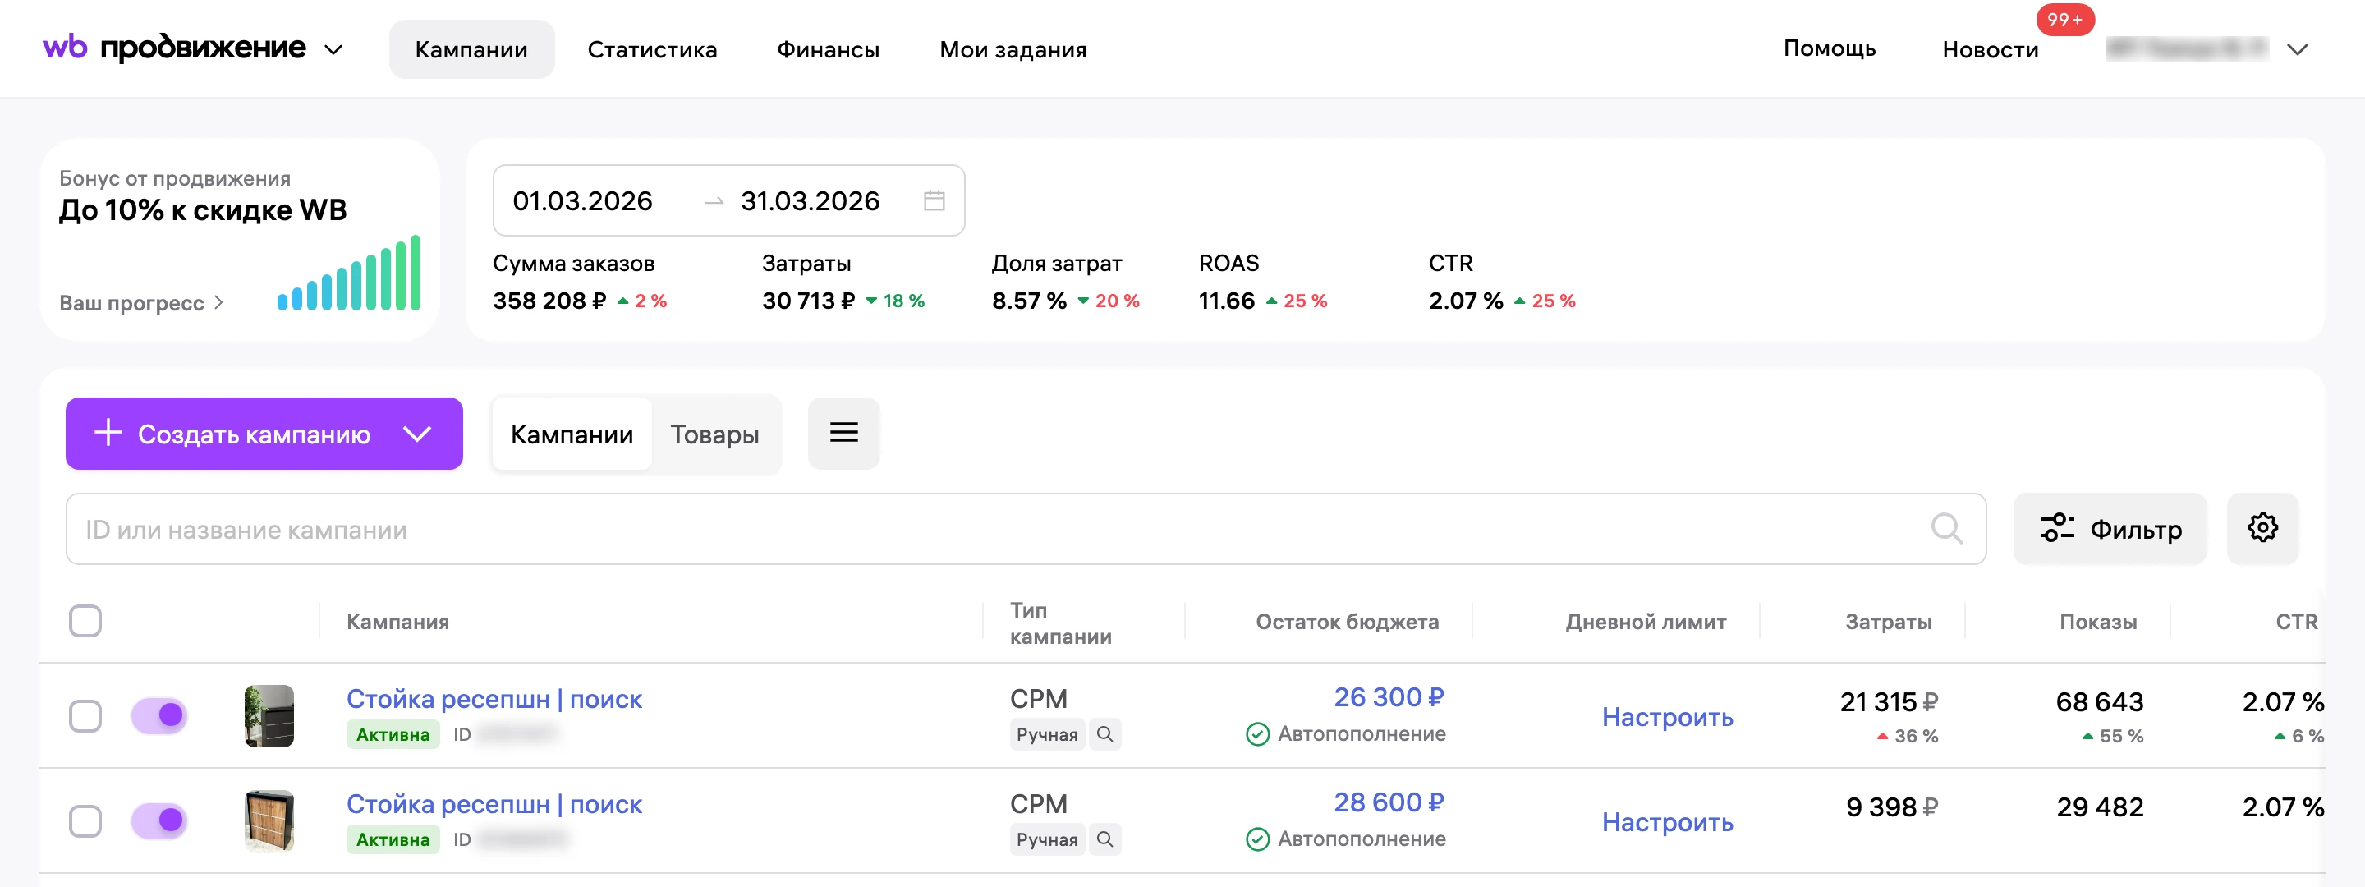The height and width of the screenshot is (887, 2365).
Task: Click search type icon in second campaign row
Action: coord(1105,839)
